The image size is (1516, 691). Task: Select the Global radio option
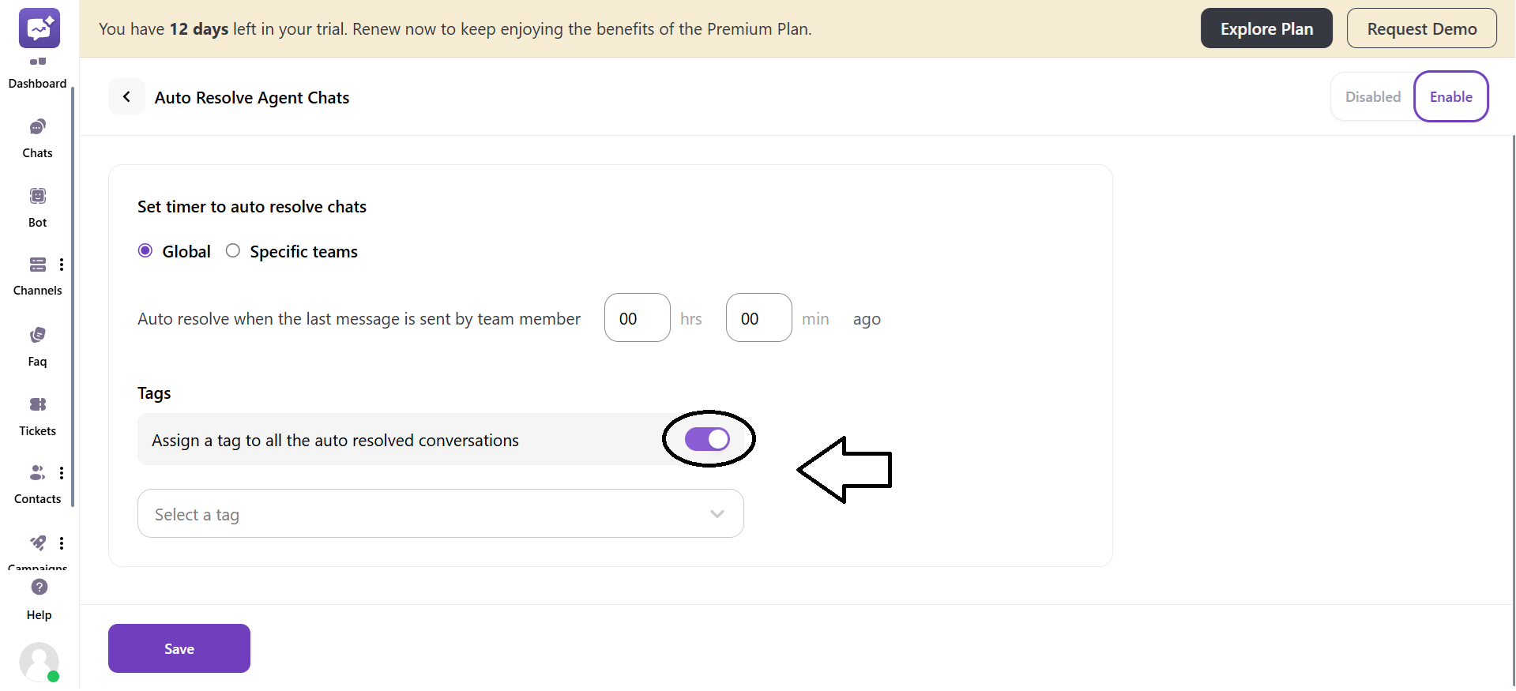(x=145, y=251)
